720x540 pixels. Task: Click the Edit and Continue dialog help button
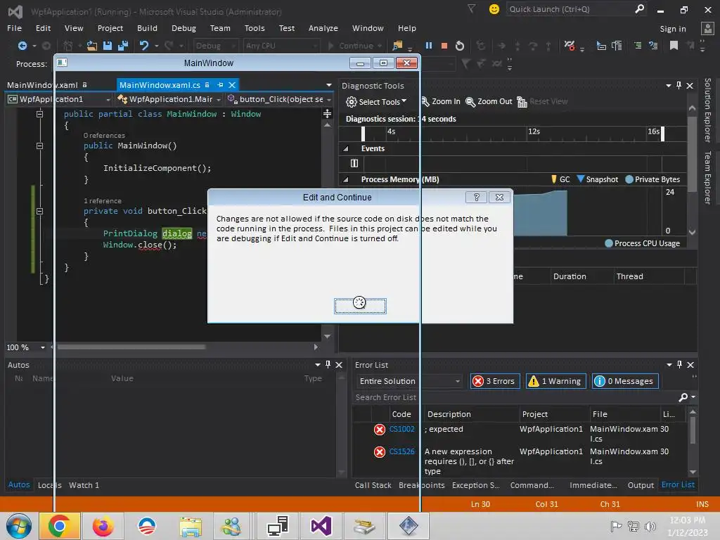click(476, 198)
